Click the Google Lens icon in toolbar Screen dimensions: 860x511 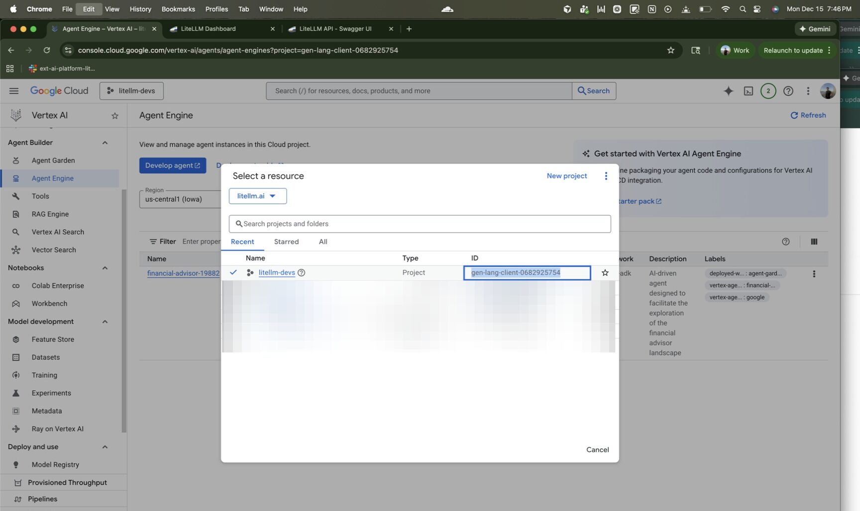click(x=695, y=50)
